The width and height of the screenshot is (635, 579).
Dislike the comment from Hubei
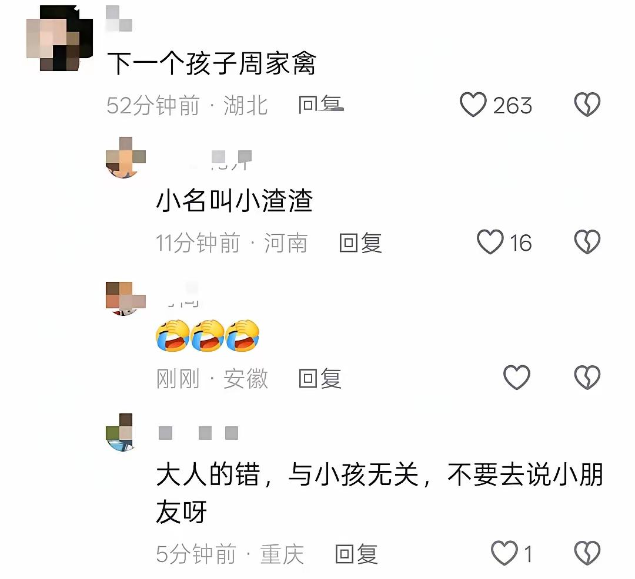coord(587,105)
